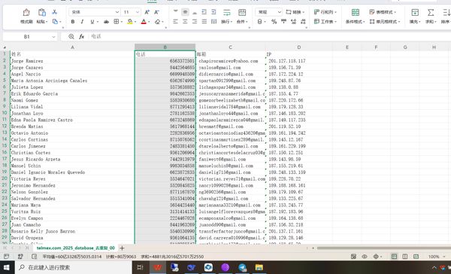The image size is (451, 274).
Task: Click the Paste clipboard icon
Action: [x=42, y=12]
